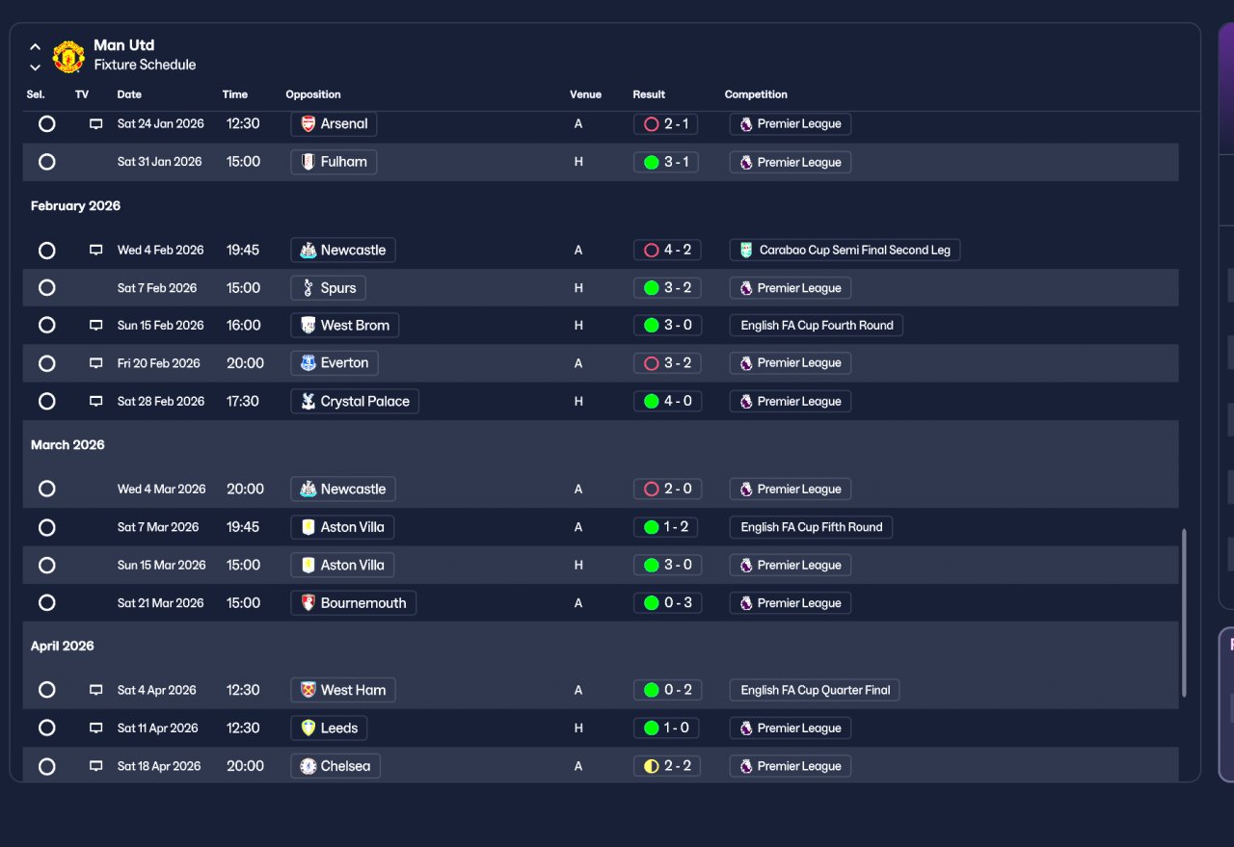1234x847 pixels.
Task: Click the TV icon on the Arsenal row
Action: [x=95, y=124]
